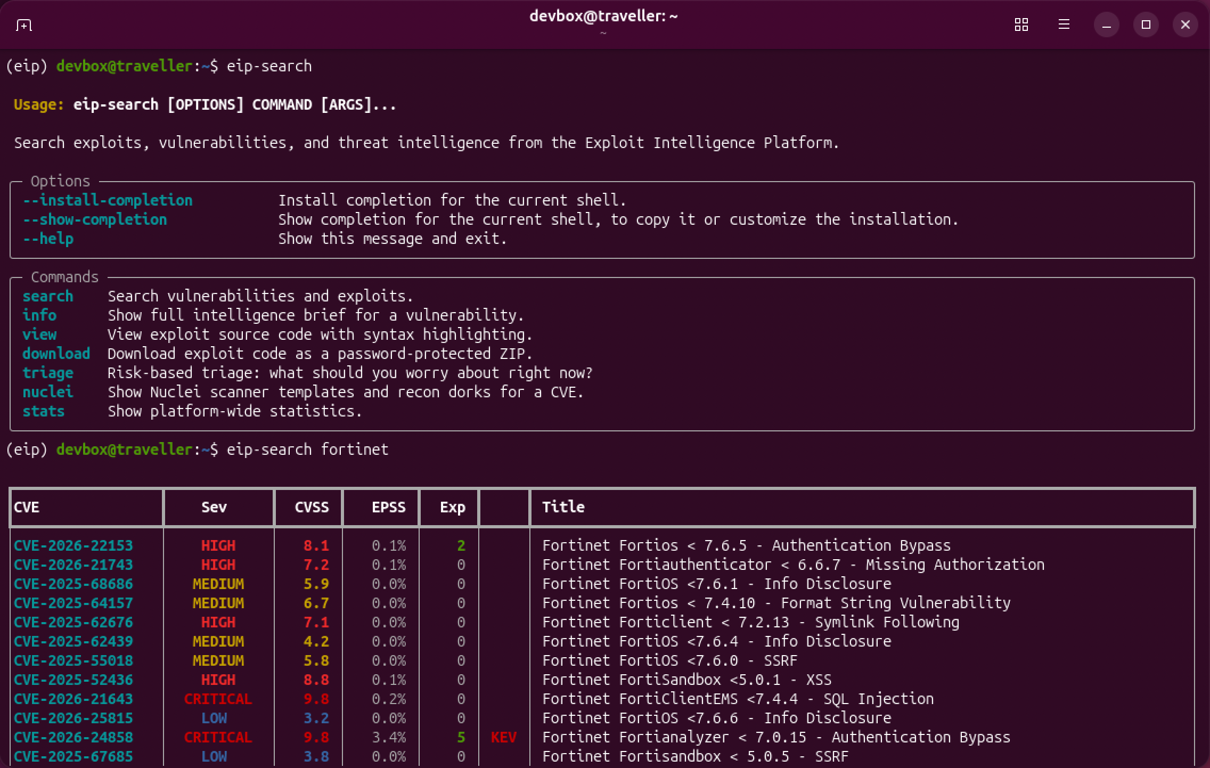Click CVE-2025-68686 in the table

click(73, 584)
